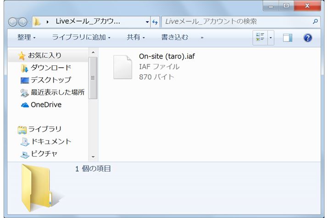Open OneDrive in navigation pane

point(46,105)
